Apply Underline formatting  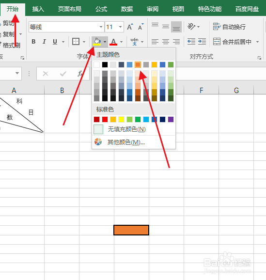pyautogui.click(x=55, y=42)
